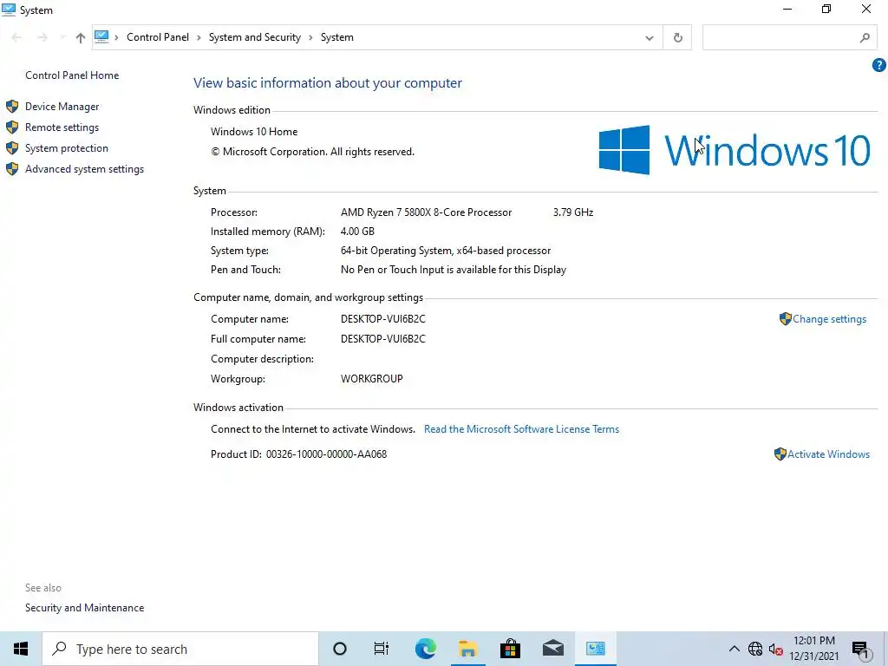The height and width of the screenshot is (666, 888).
Task: Click computer name DESKTOP-VUI6B2C value
Action: (x=382, y=319)
